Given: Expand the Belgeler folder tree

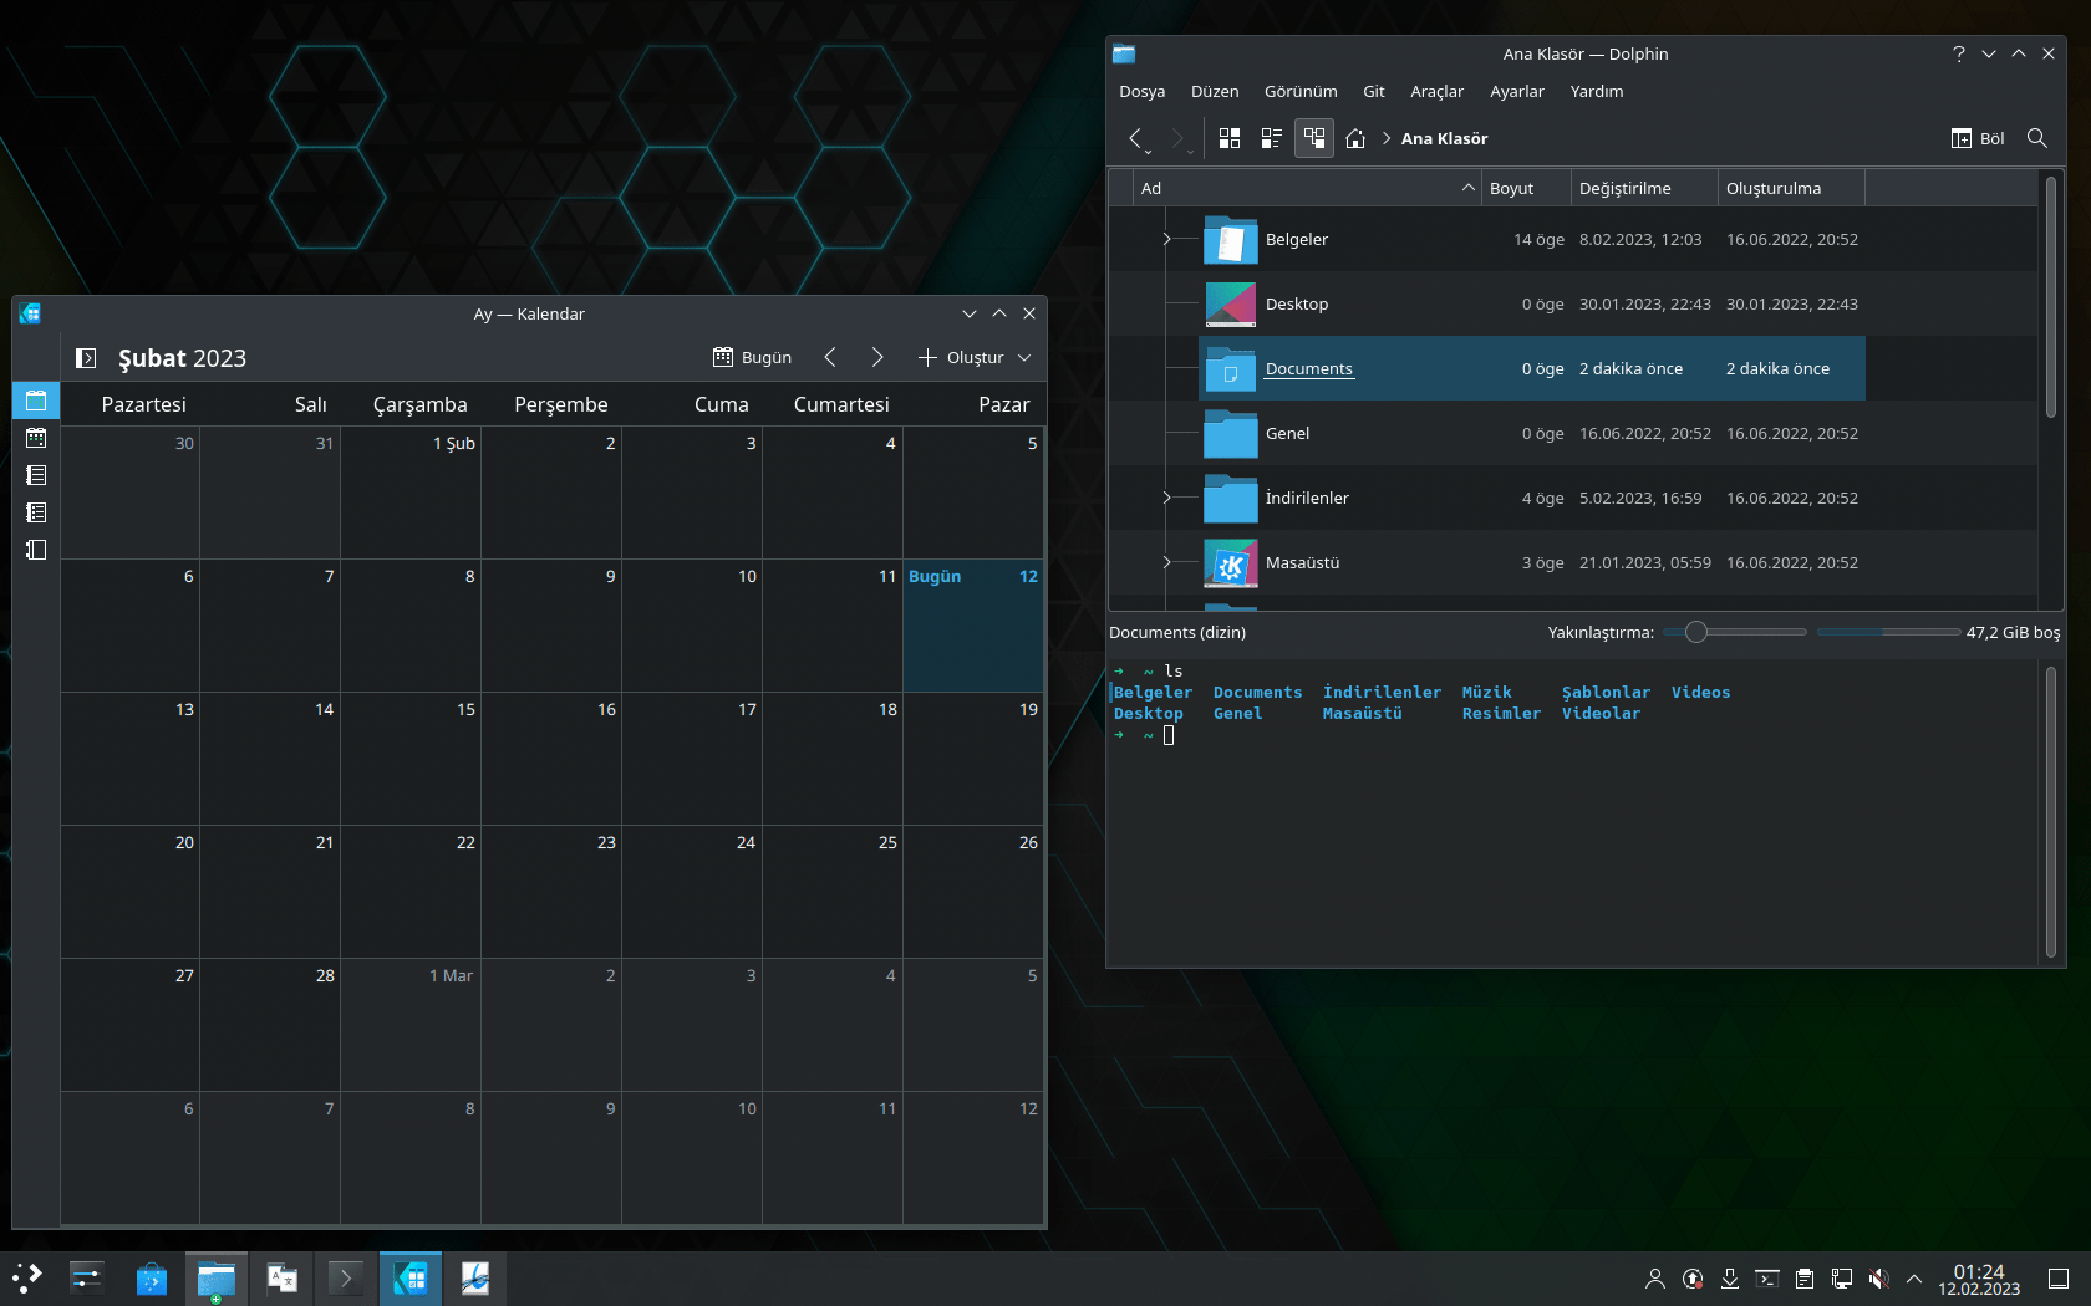Looking at the screenshot, I should [x=1166, y=239].
